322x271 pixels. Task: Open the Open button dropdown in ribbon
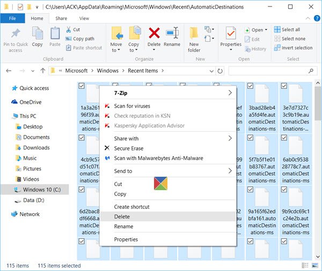click(266, 29)
